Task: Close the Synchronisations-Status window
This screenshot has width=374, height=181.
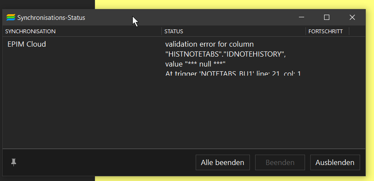Action: (352, 17)
